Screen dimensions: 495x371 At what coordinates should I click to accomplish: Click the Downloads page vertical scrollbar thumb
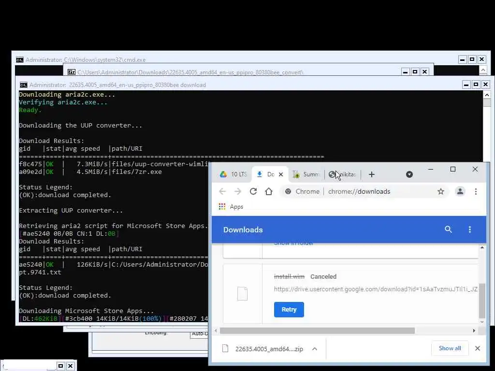point(482,300)
